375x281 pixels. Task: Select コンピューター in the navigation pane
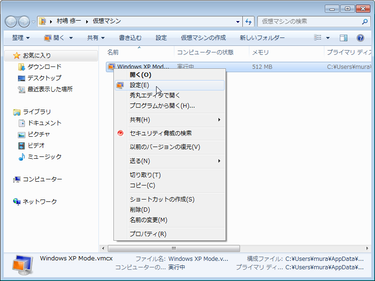(43, 179)
